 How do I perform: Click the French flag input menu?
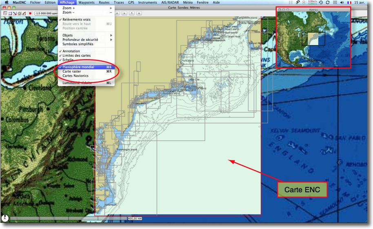(x=349, y=2)
